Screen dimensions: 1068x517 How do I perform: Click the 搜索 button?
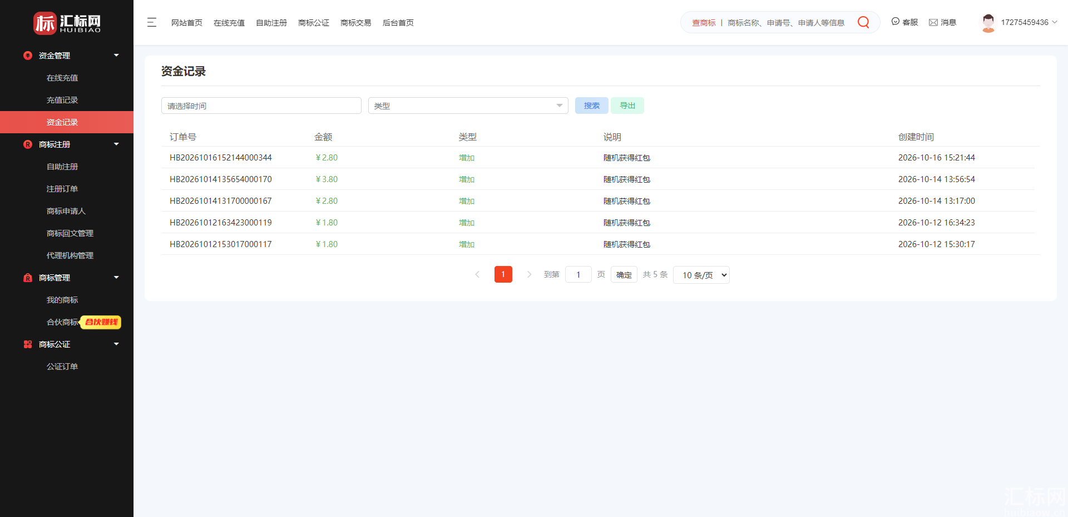tap(592, 106)
